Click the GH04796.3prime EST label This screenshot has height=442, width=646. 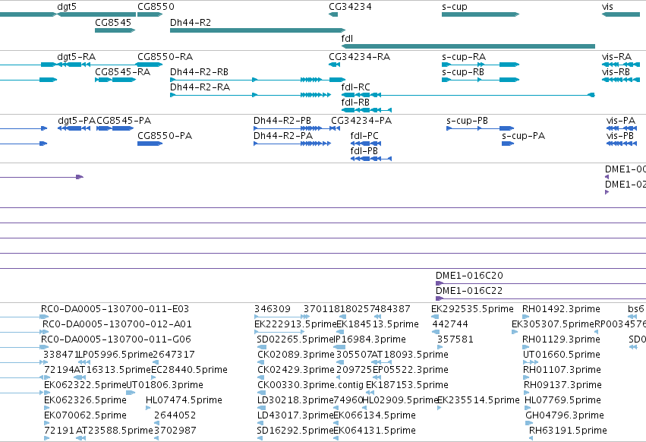click(x=565, y=415)
